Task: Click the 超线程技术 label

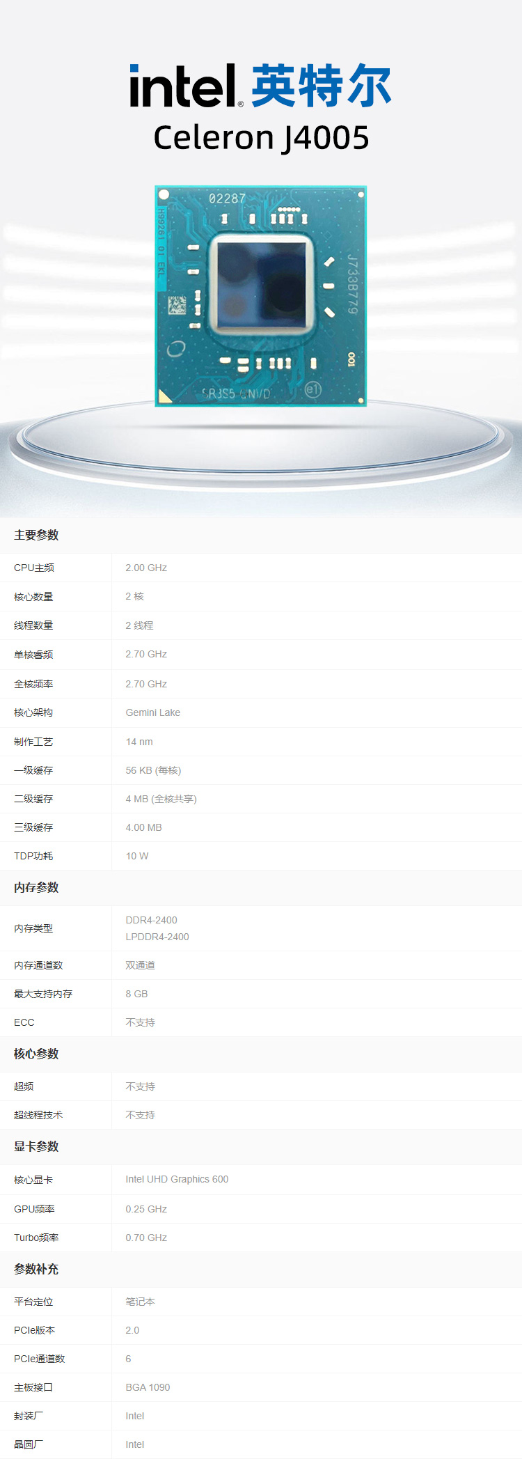Action: (38, 1115)
